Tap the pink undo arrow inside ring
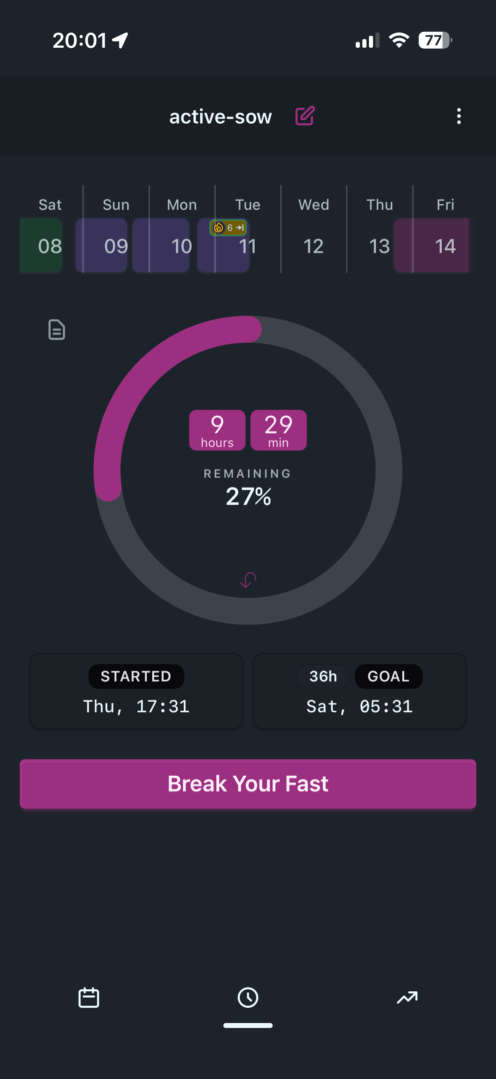The height and width of the screenshot is (1079, 496). (248, 580)
